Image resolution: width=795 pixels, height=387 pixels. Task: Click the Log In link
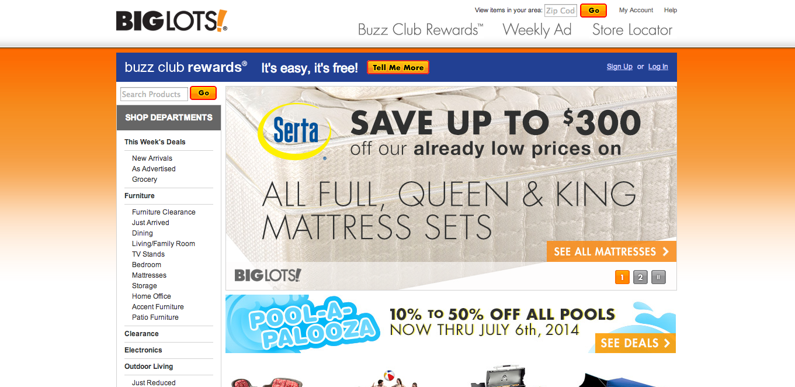[658, 67]
